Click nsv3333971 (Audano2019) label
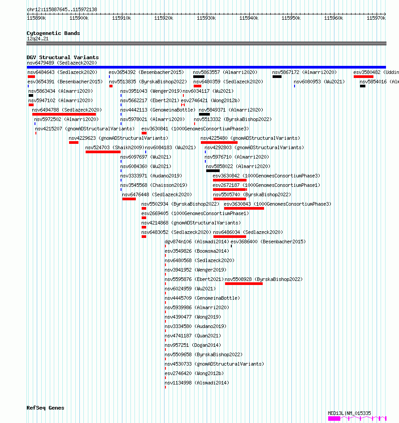This screenshot has width=399, height=423. (151, 176)
